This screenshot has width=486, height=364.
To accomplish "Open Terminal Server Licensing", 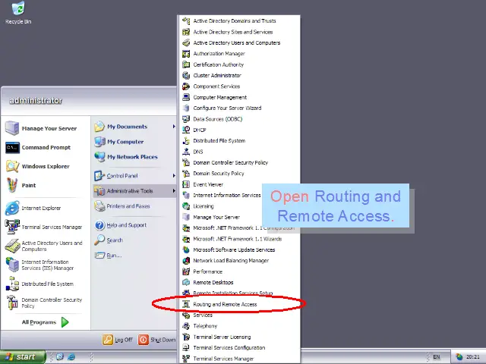I will tap(240, 337).
